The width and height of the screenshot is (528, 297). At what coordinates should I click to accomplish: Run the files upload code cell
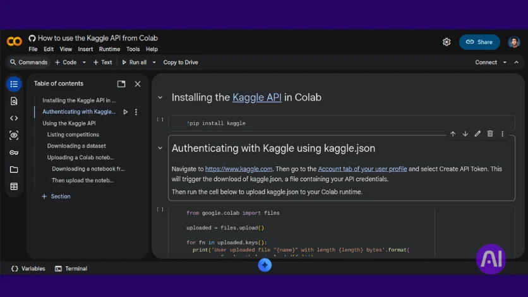(160, 209)
